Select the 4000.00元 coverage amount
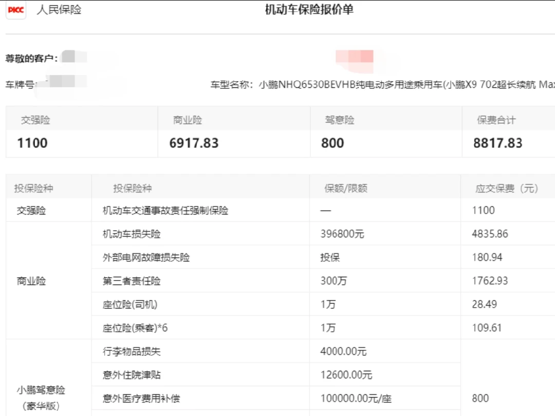 coord(343,351)
